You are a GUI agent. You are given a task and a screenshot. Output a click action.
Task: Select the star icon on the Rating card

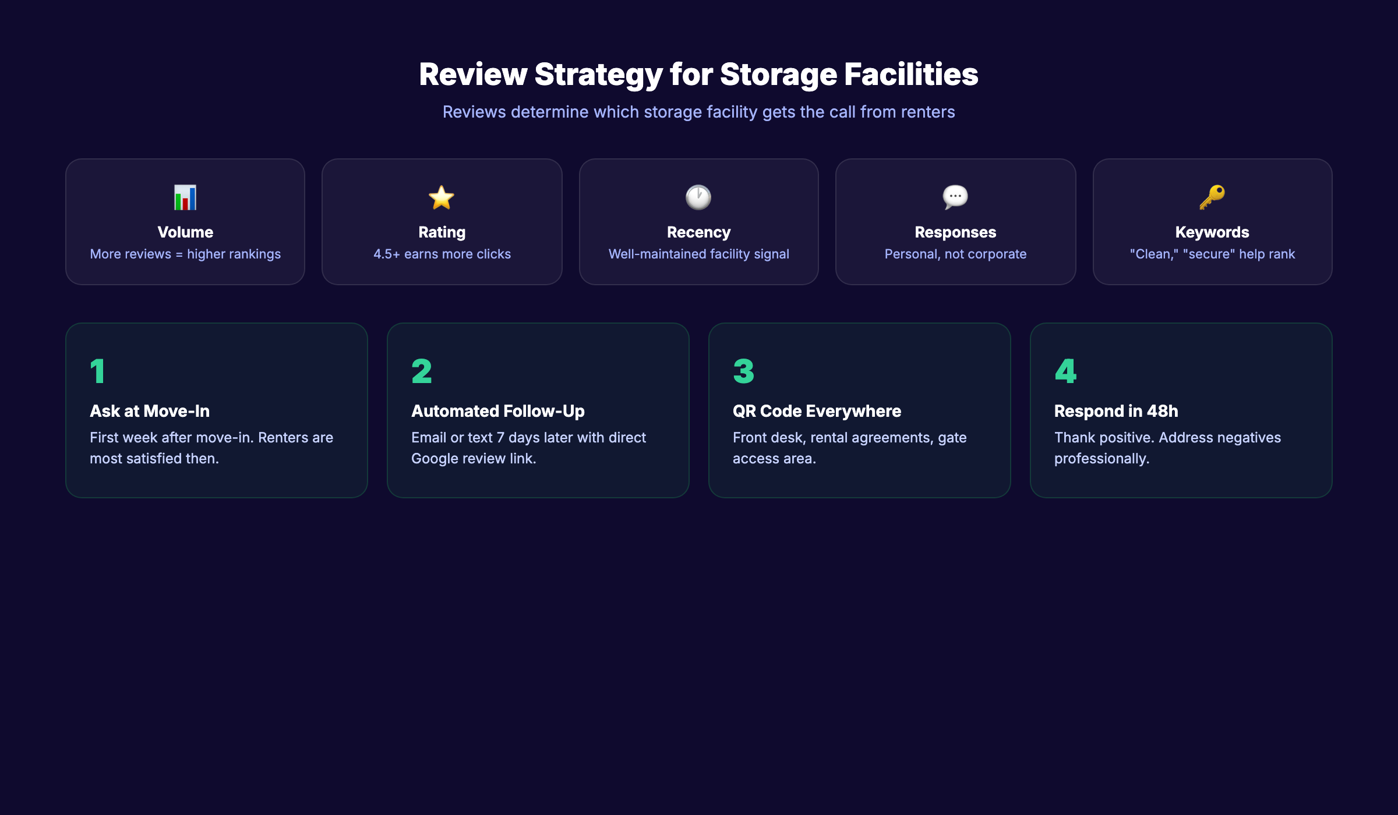click(442, 197)
